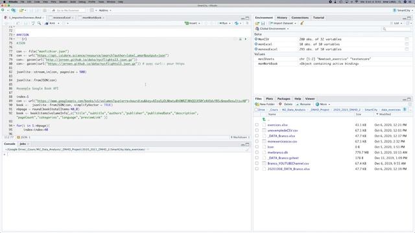Open the Tutorial tab
Viewport: 415px width, 233px height.
318,17
